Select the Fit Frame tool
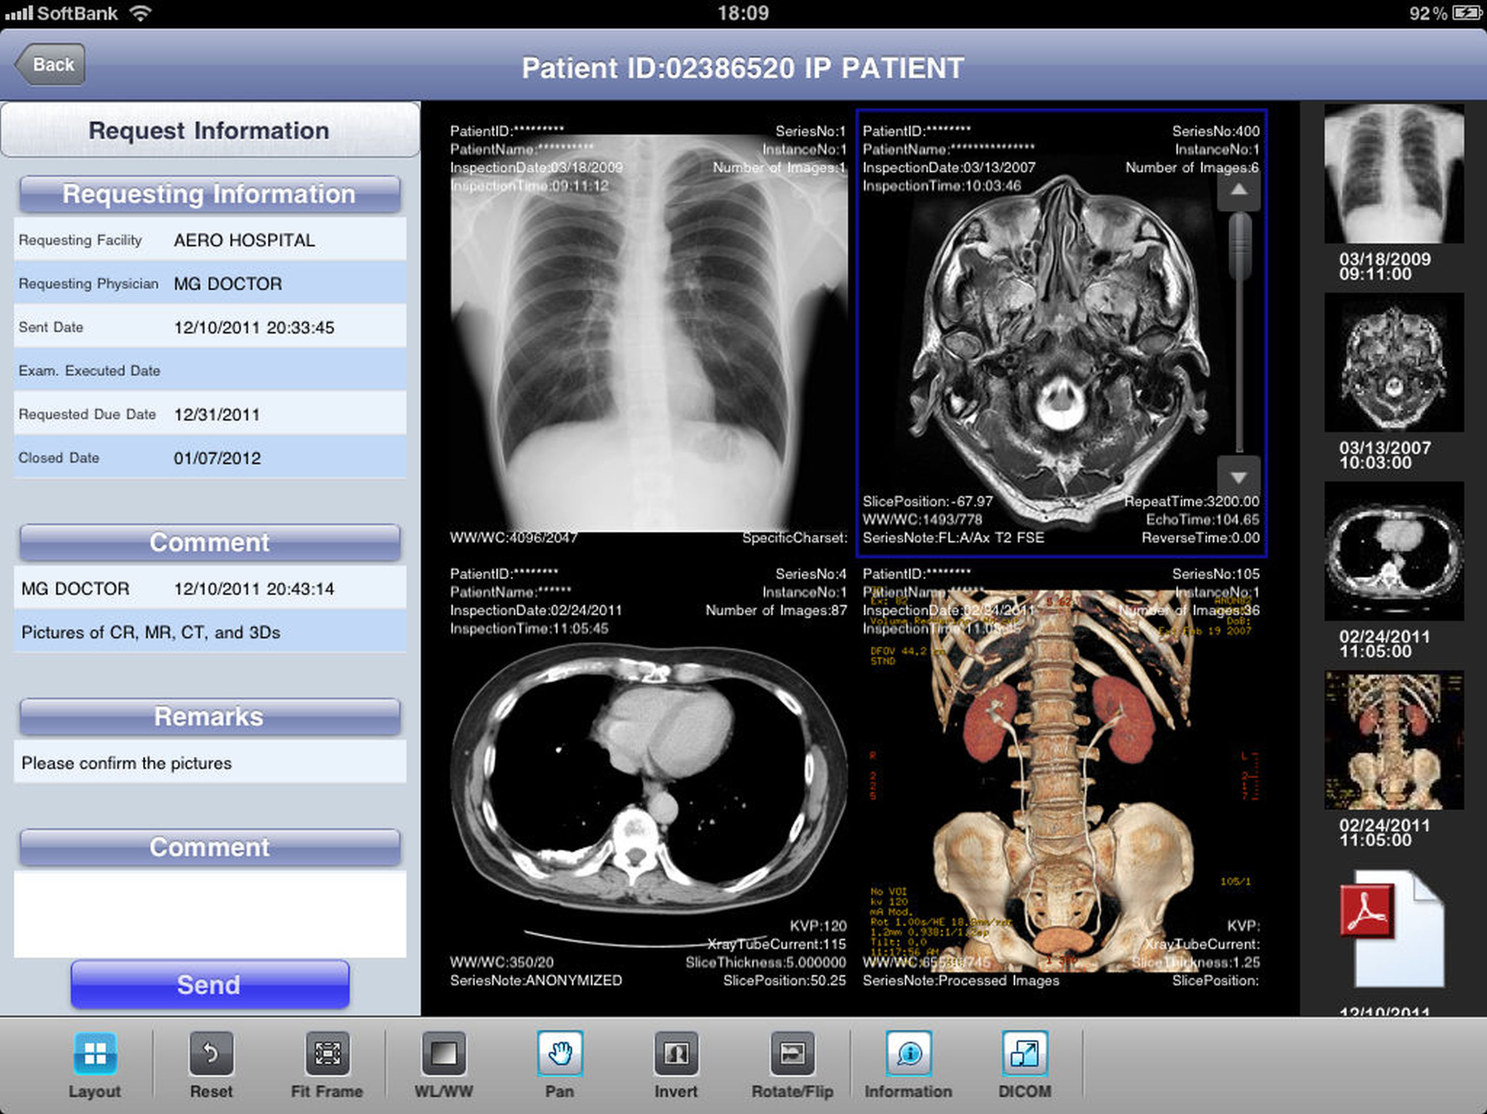Image resolution: width=1487 pixels, height=1114 pixels. tap(327, 1054)
